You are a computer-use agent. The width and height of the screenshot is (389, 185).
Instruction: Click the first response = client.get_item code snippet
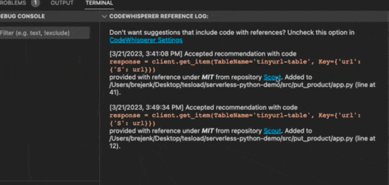click(x=235, y=66)
